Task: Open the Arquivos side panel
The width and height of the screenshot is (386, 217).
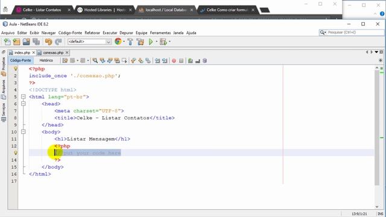Action: coord(4,89)
